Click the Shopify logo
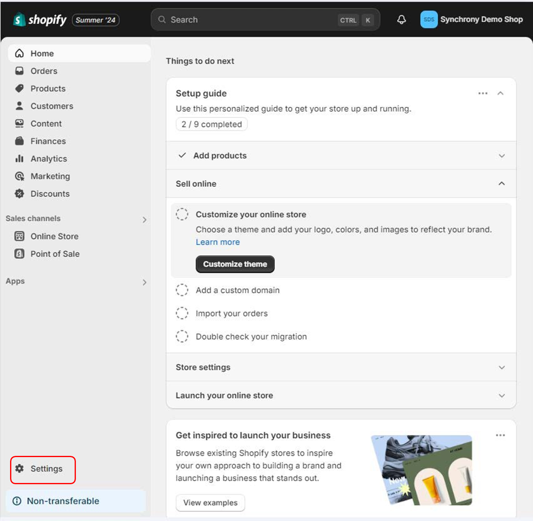The width and height of the screenshot is (533, 521). point(40,19)
